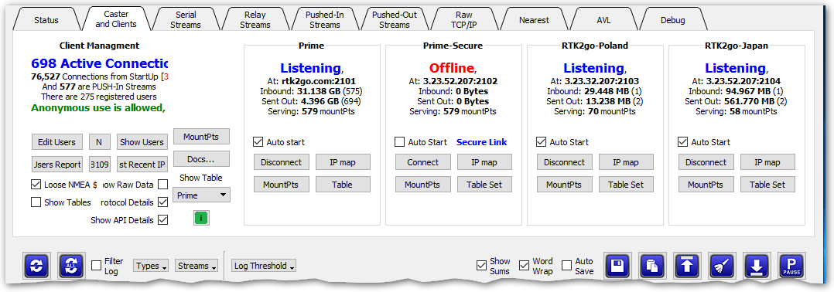Click the small N button

100,142
